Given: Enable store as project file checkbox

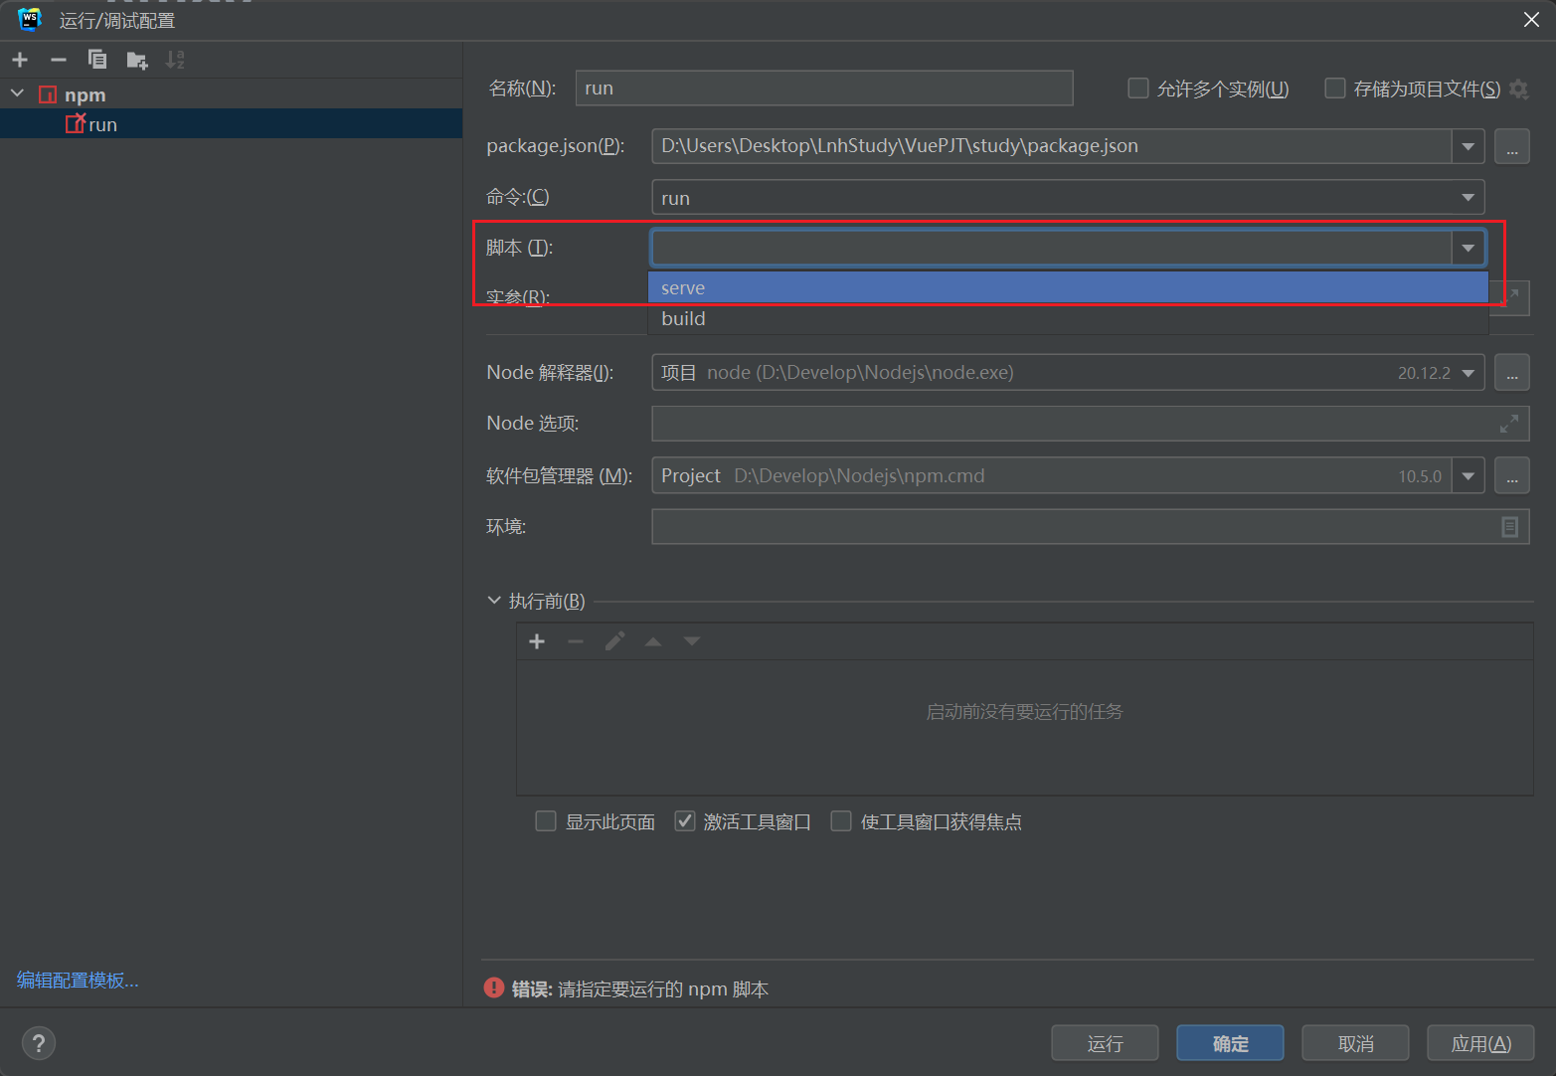Looking at the screenshot, I should point(1335,89).
